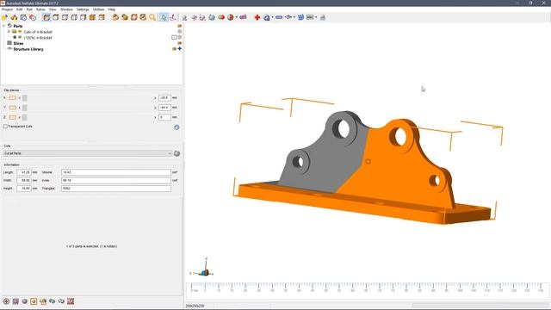Click the add part icon in toolbar

(14, 17)
